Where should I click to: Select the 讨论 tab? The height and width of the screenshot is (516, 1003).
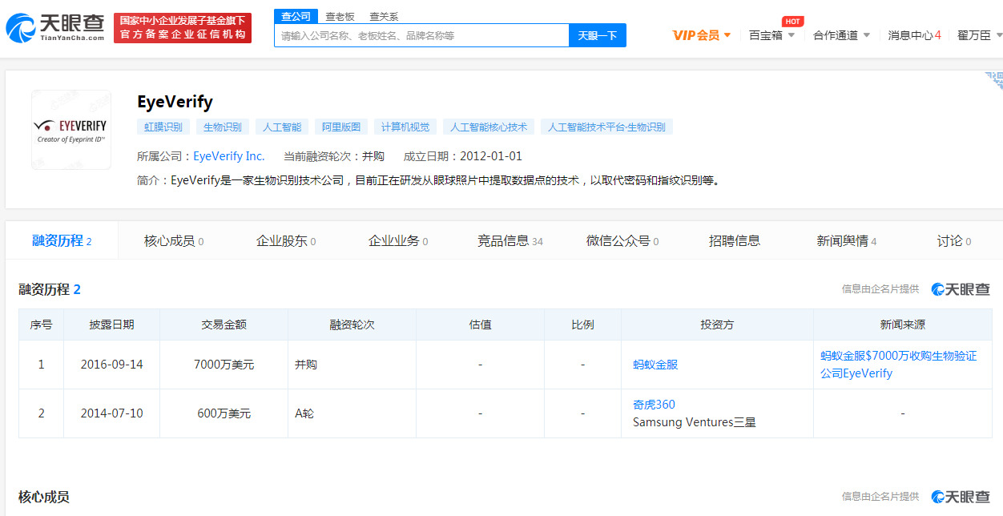pos(954,240)
